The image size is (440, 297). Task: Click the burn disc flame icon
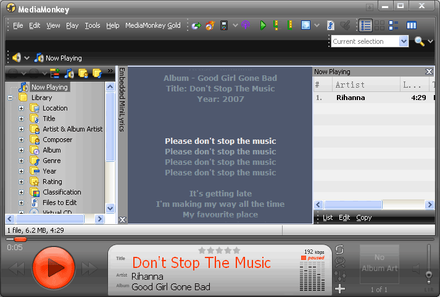[x=210, y=25]
